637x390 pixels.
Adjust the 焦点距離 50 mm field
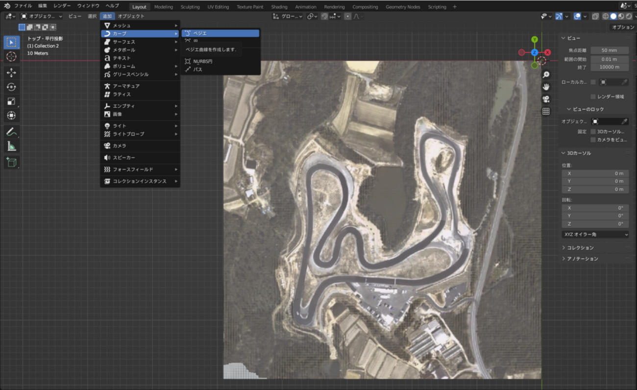(x=609, y=50)
